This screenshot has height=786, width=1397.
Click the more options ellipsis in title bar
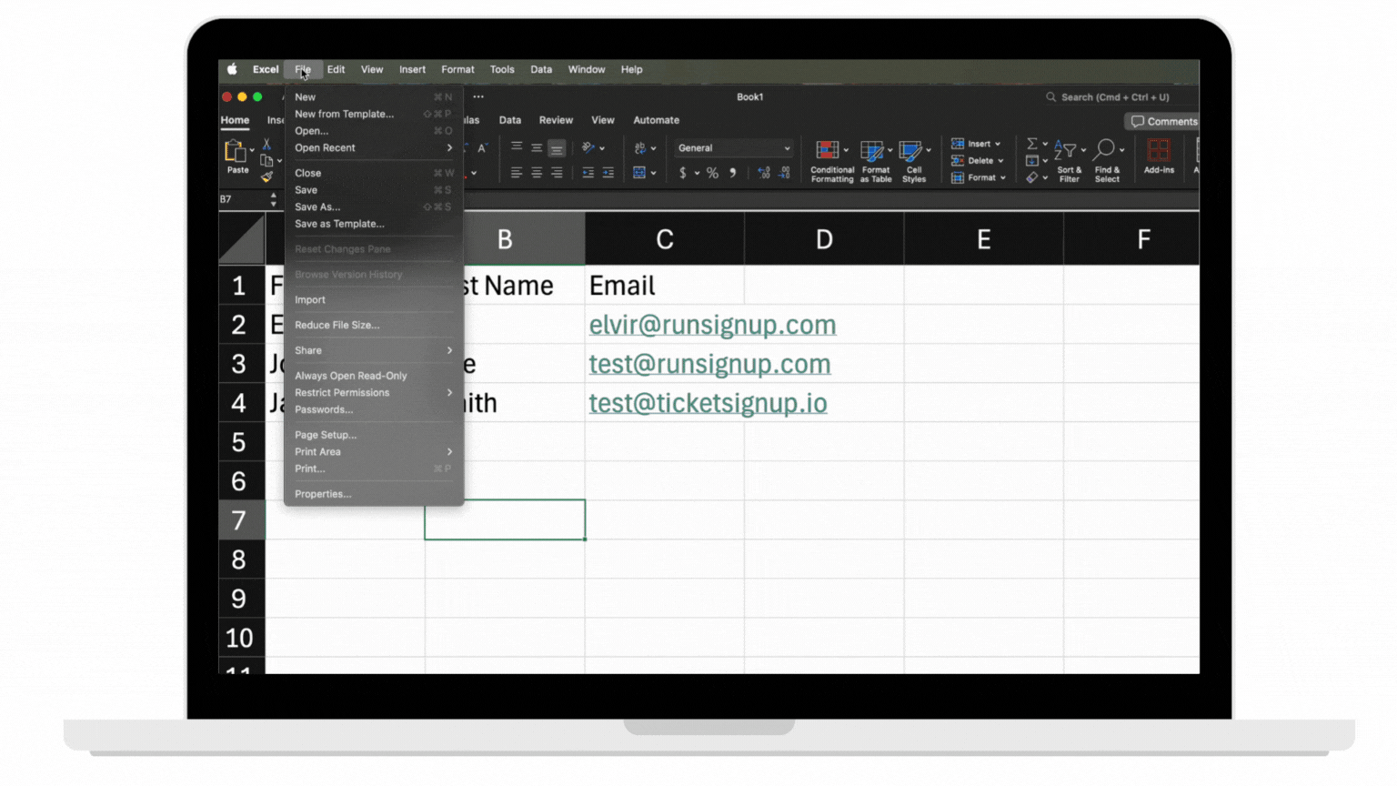coord(478,96)
